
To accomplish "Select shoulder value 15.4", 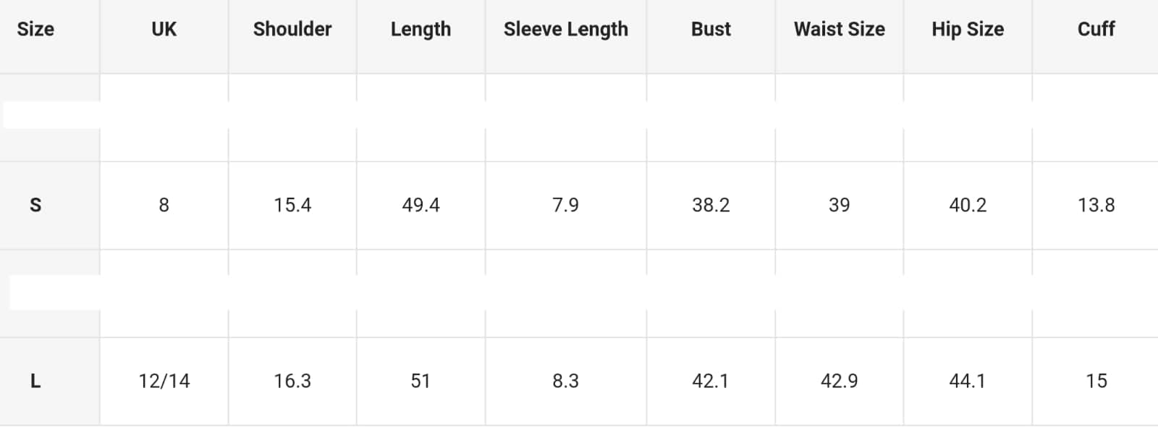I will pos(292,206).
